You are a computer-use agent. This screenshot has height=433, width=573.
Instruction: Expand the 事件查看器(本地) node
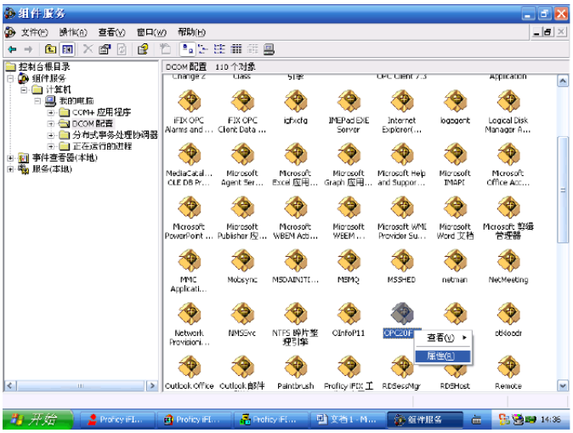10,158
